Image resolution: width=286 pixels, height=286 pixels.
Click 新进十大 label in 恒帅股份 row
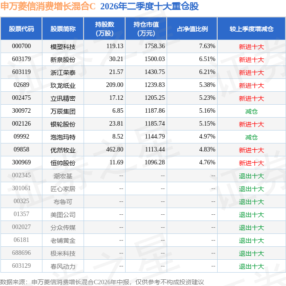click(252, 163)
